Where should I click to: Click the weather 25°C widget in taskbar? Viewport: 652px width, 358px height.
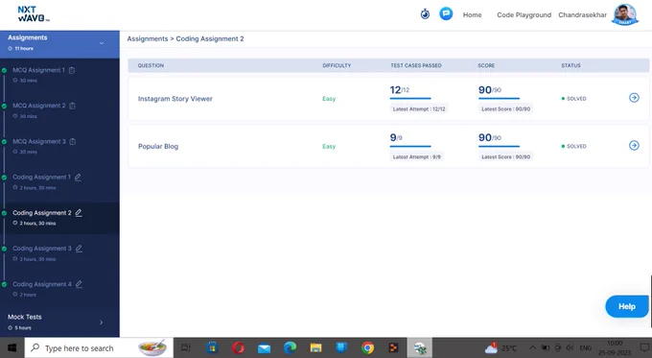pyautogui.click(x=501, y=347)
